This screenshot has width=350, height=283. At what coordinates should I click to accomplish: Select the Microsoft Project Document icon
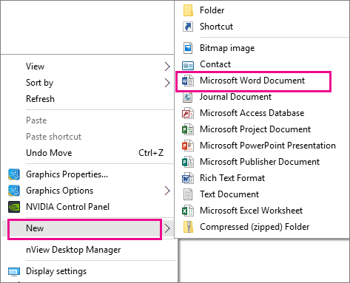[188, 129]
